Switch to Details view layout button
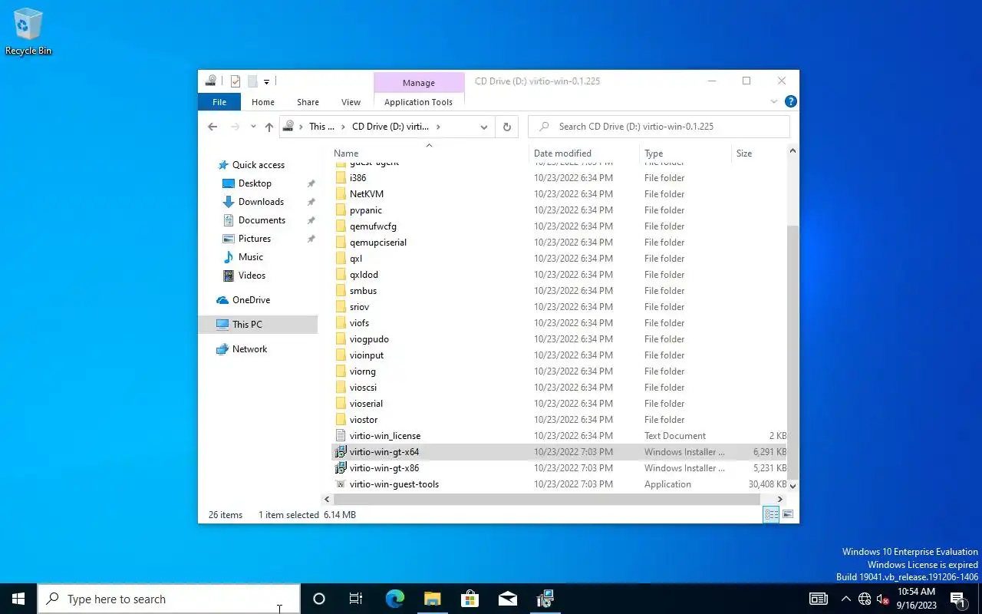The height and width of the screenshot is (614, 982). [x=772, y=515]
